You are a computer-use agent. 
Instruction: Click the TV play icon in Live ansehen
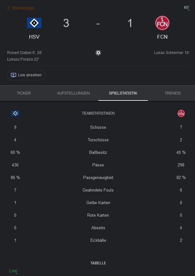(14, 75)
